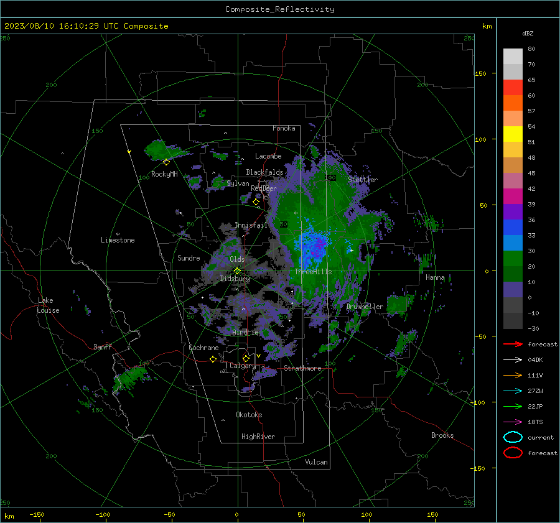
Task: Click the 2023/08/10 16:10:29 UTC Composite timestamp
Action: (86, 26)
